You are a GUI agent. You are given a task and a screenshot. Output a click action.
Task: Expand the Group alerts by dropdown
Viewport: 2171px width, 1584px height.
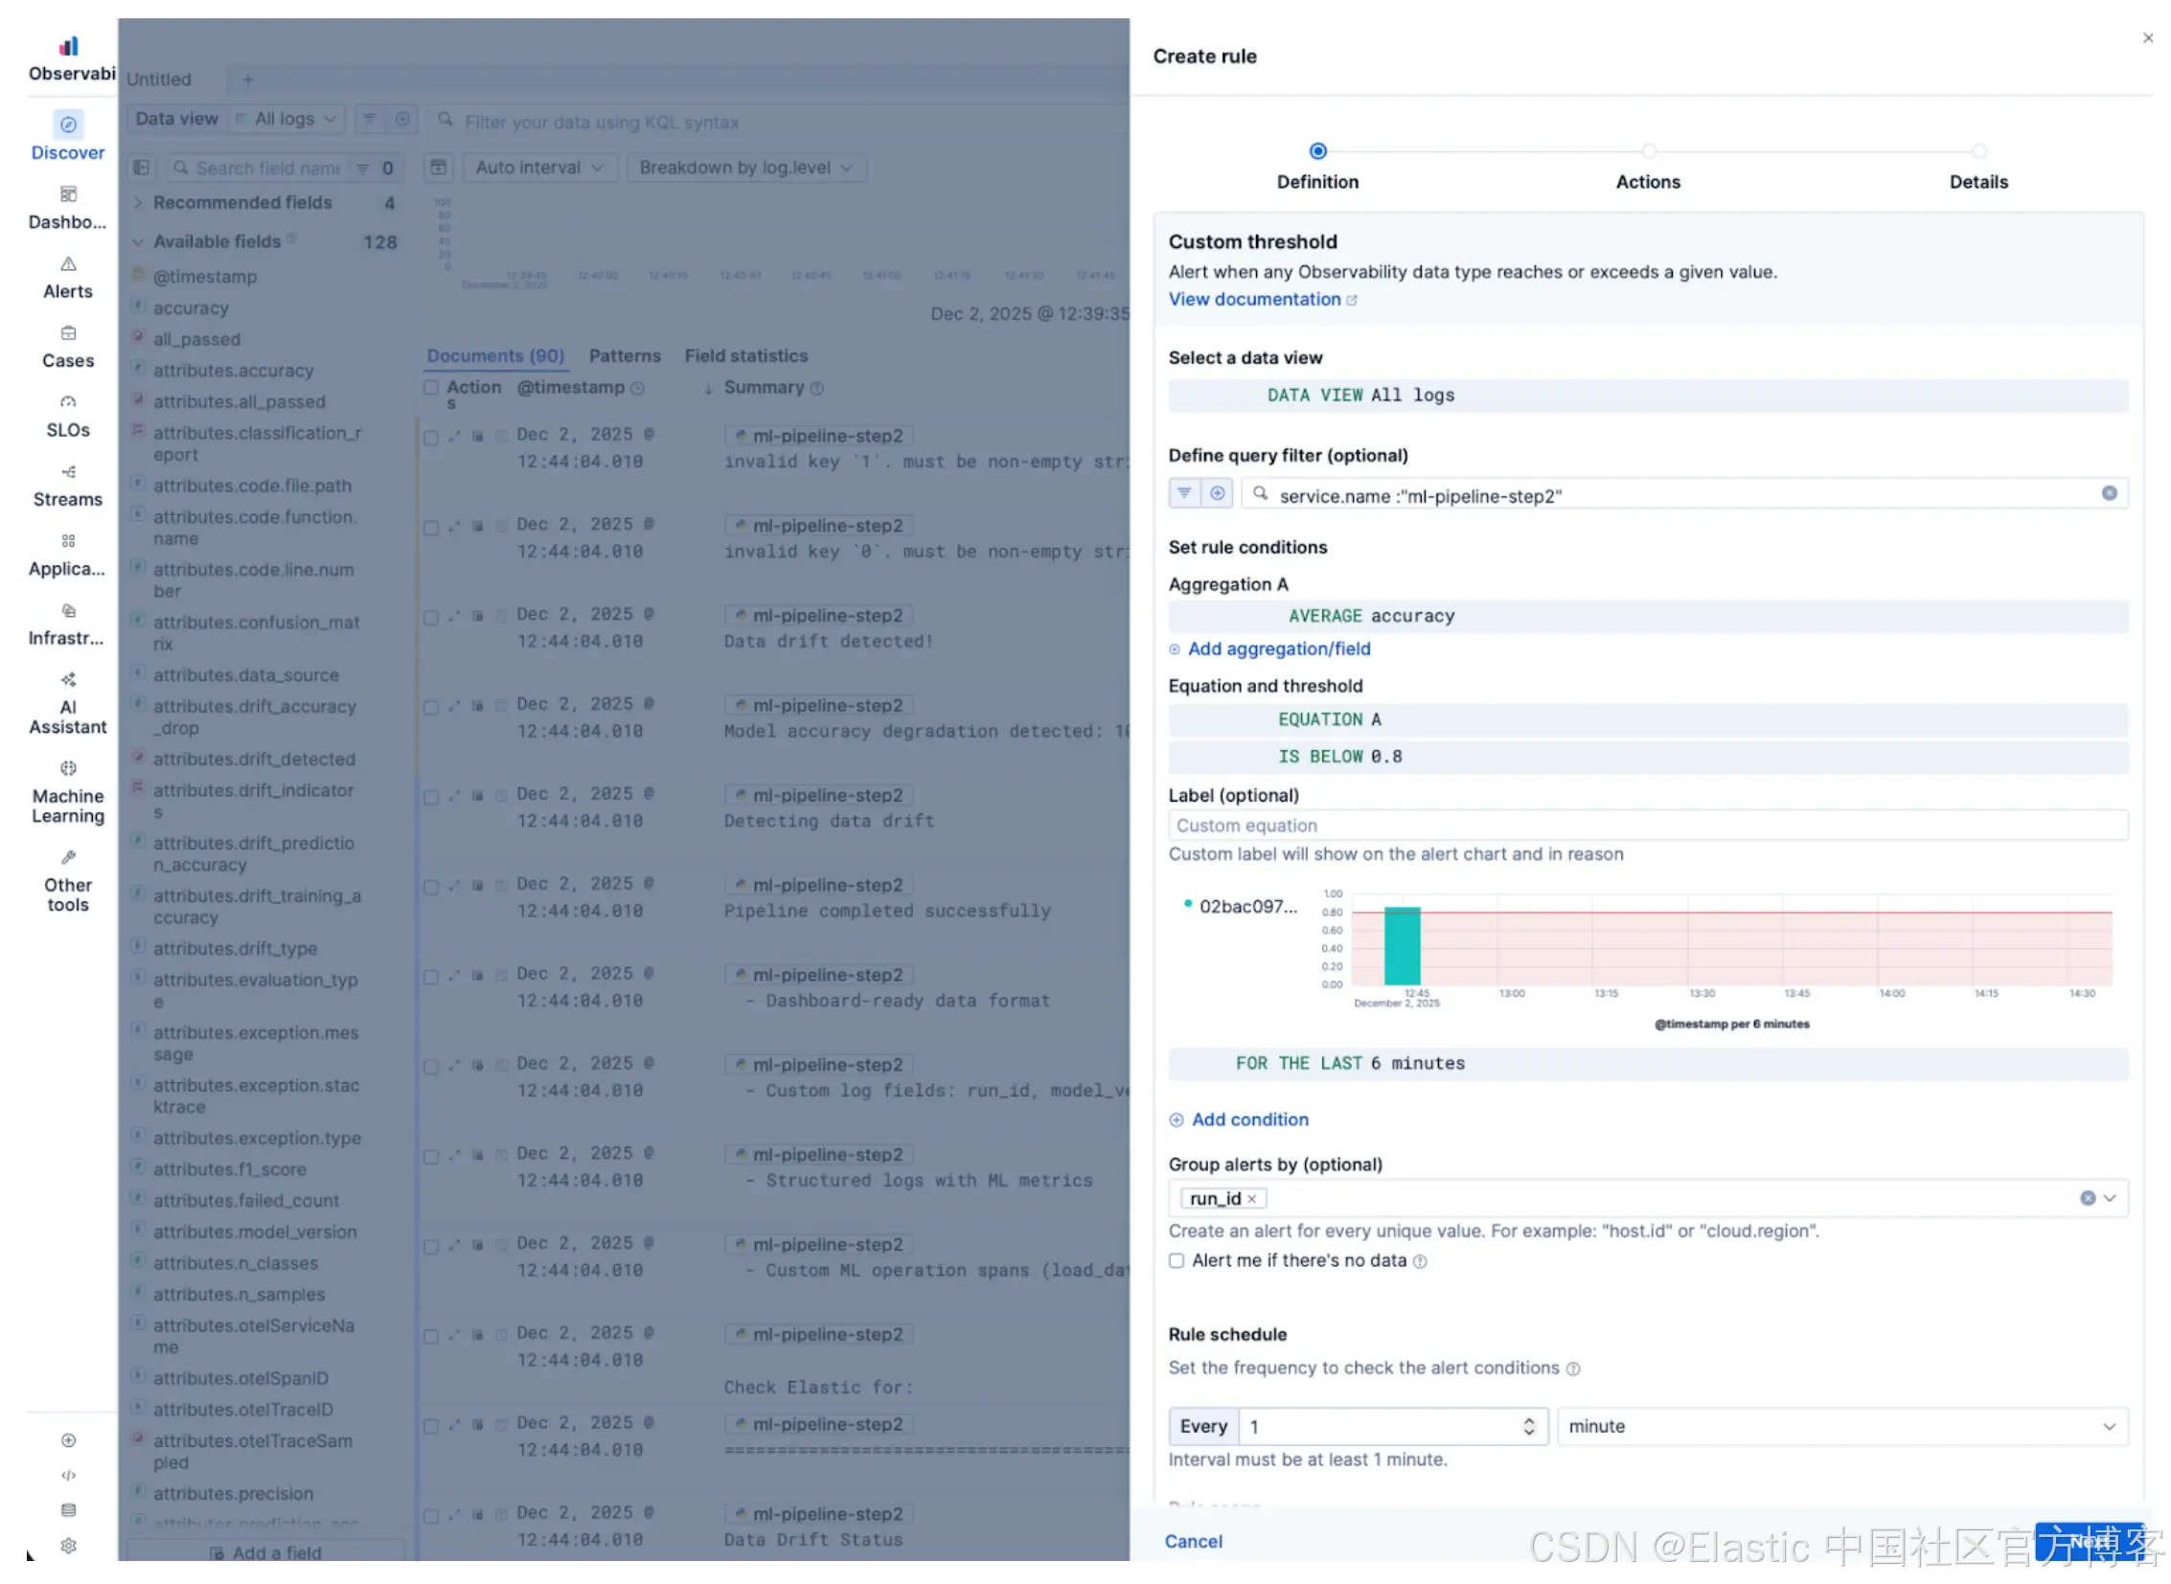pyautogui.click(x=2112, y=1200)
